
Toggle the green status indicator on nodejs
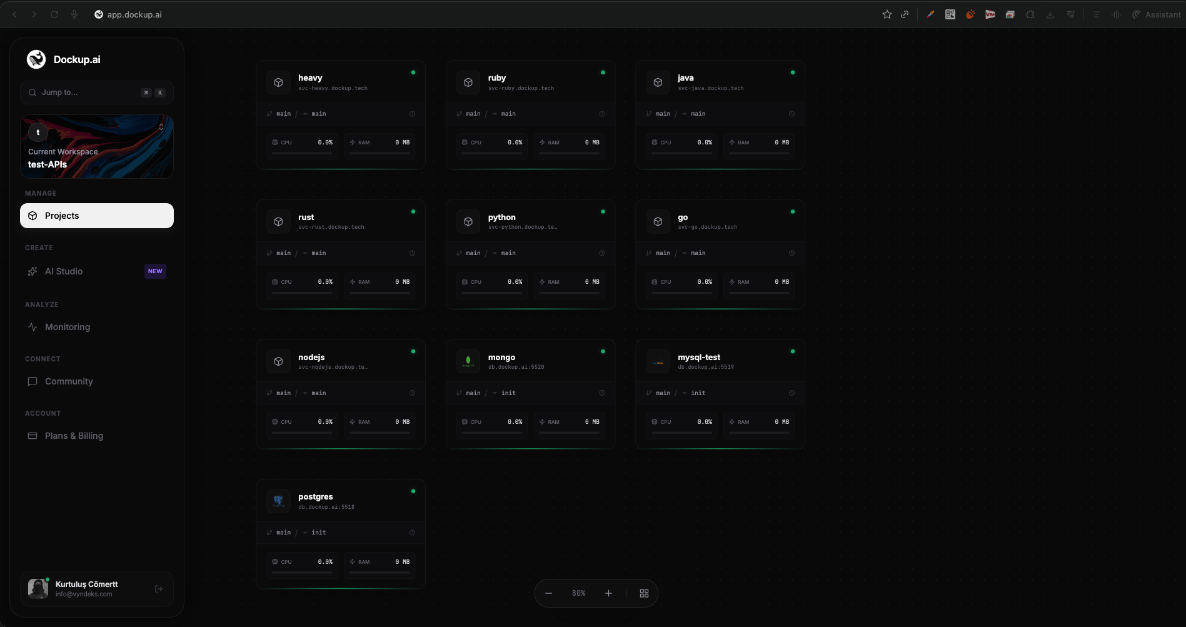coord(413,352)
